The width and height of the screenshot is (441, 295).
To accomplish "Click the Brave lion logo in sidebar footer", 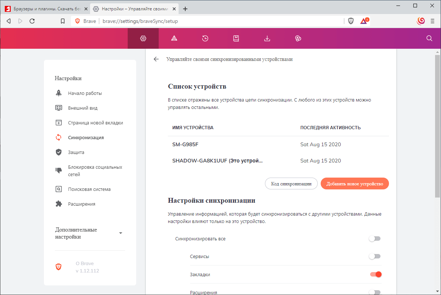I will [x=59, y=267].
